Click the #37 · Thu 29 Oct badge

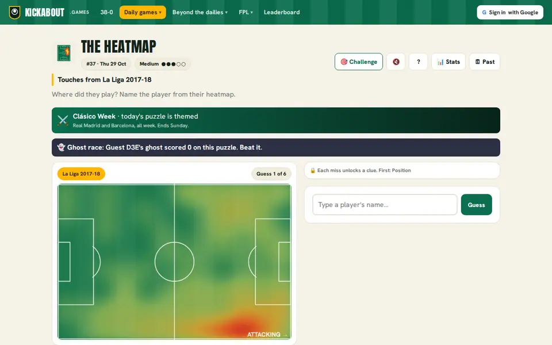(106, 64)
